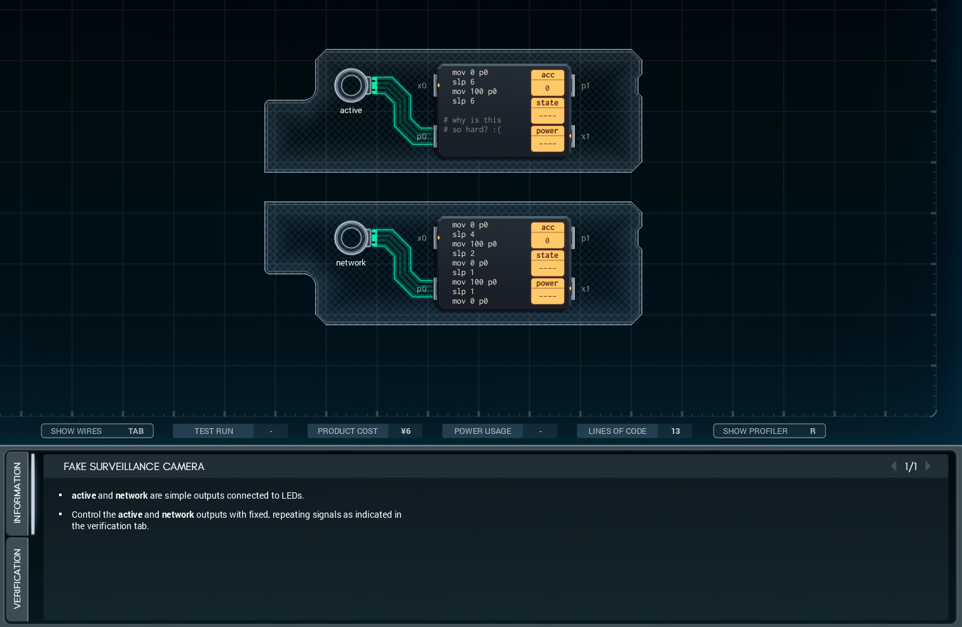Viewport: 962px width, 627px height.
Task: Go to the next information page arrow
Action: click(x=928, y=466)
